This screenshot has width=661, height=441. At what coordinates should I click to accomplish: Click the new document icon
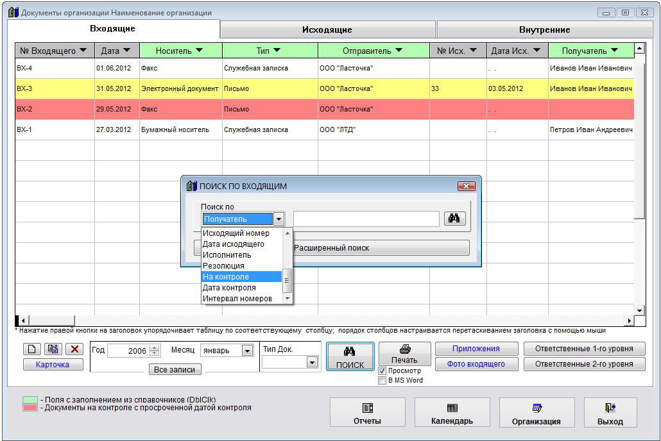(x=33, y=349)
